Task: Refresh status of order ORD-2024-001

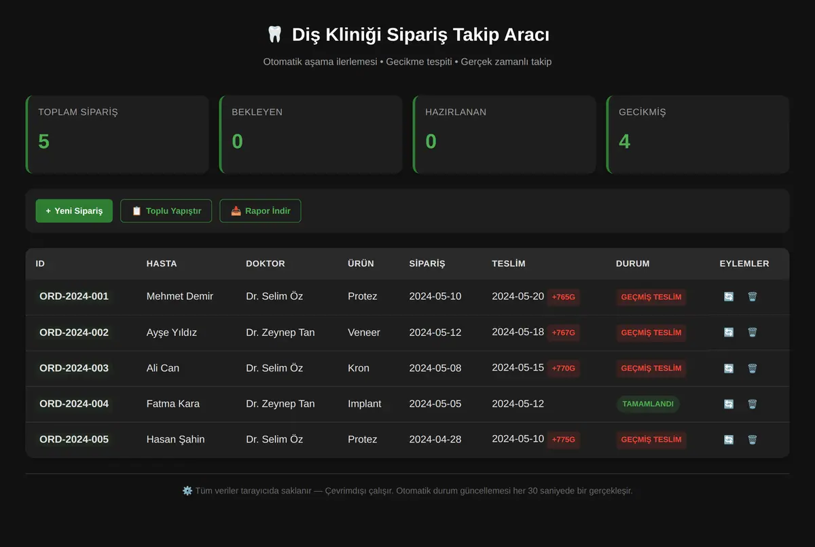Action: (x=729, y=297)
